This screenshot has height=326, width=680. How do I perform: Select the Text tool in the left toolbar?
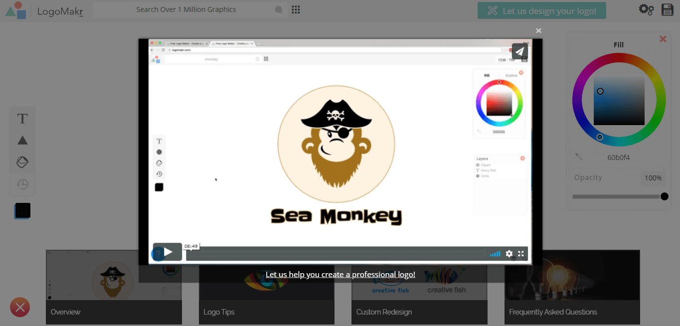[x=22, y=118]
